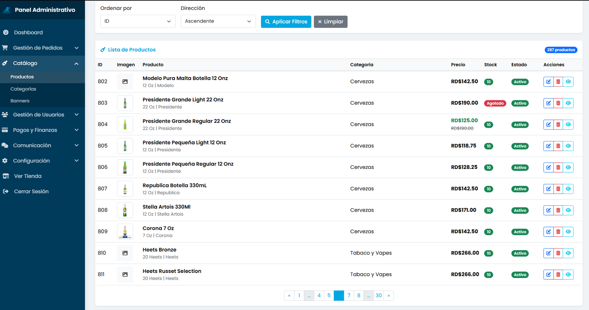Viewport: 589px width, 310px height.
Task: Expand the Configuración menu
Action: point(42,161)
